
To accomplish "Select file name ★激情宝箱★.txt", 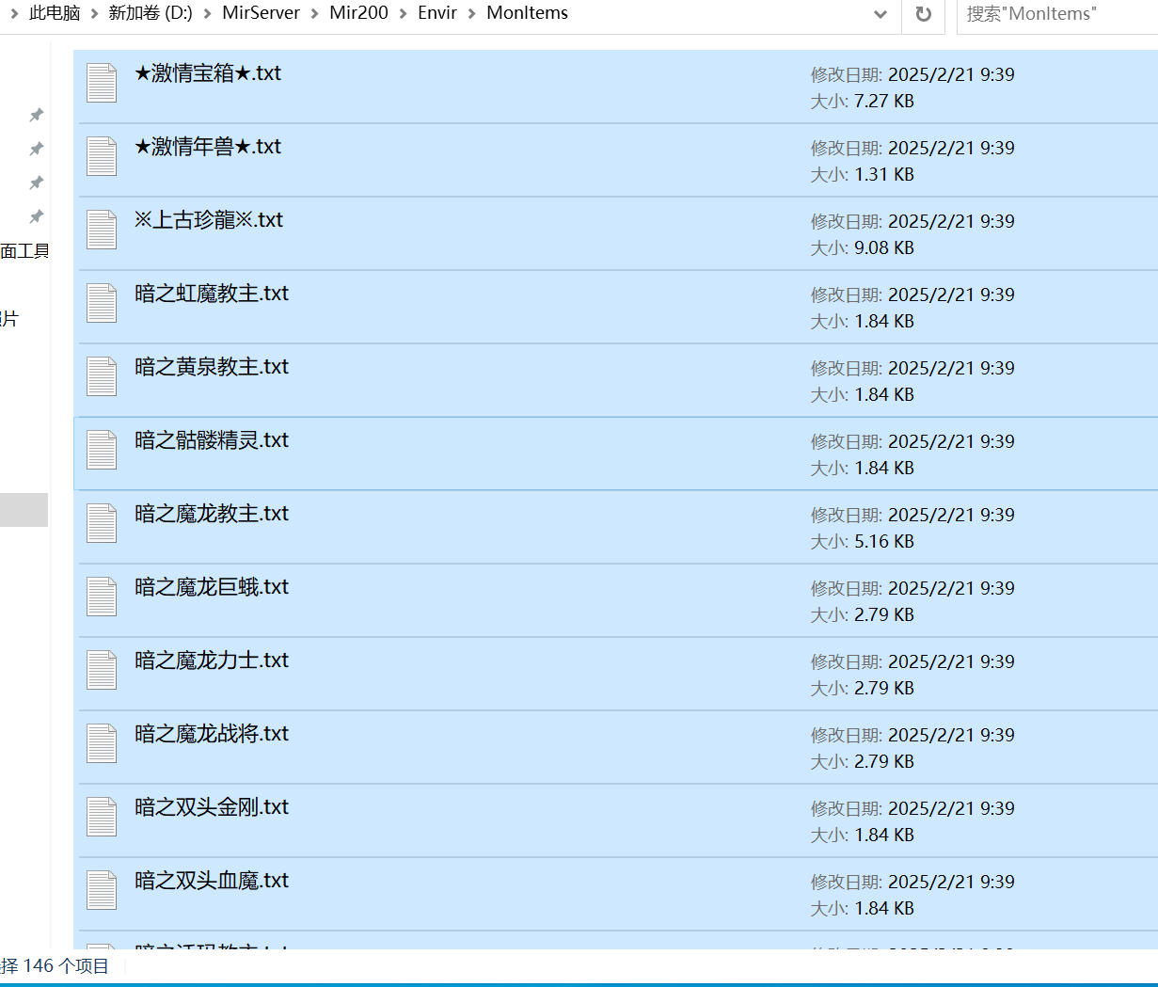I will tap(208, 73).
